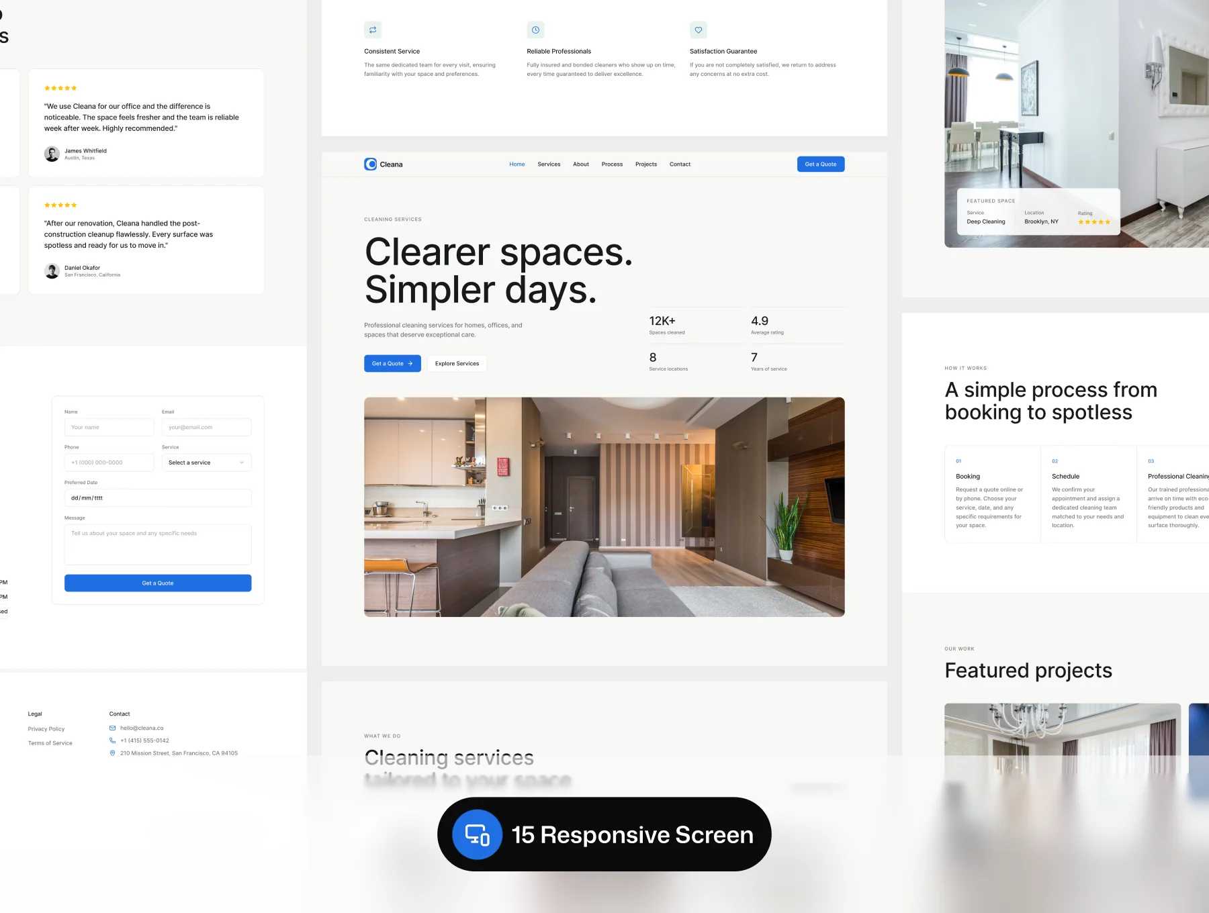Screen dimensions: 1209x913
Task: Click the Reliable Professionals clock icon
Action: [535, 30]
